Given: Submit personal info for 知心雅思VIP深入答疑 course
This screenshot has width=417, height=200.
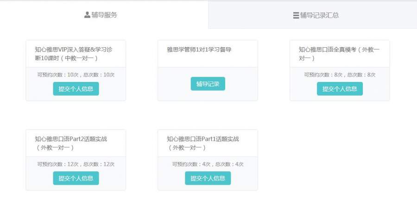Looking at the screenshot, I should pyautogui.click(x=76, y=89).
